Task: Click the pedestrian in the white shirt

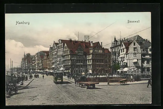Action: coord(131,78)
